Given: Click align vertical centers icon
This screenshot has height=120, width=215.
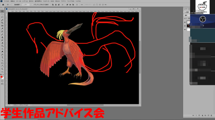Looking at the screenshot, I should pos(70,5).
